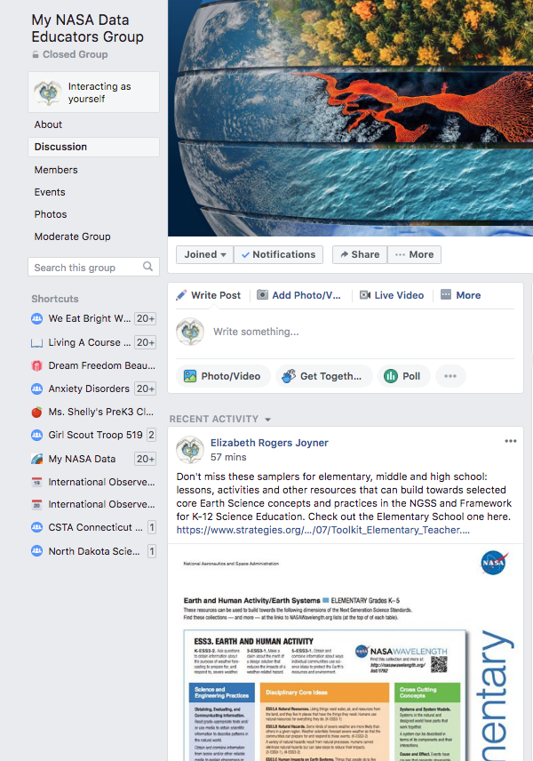Click the search magnifier icon in group search
Image resolution: width=533 pixels, height=761 pixels.
tap(147, 267)
